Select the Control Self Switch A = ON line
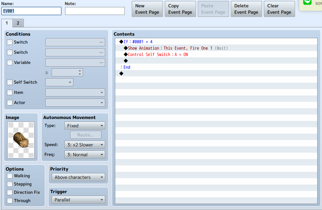322x210 pixels. [216, 54]
